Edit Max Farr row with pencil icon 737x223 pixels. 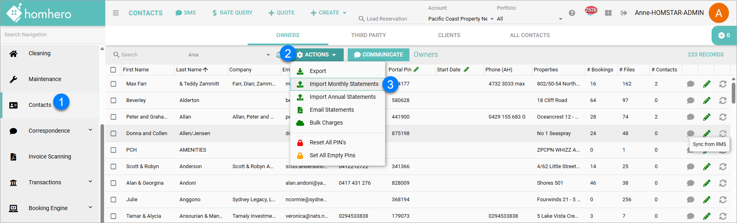tap(706, 84)
